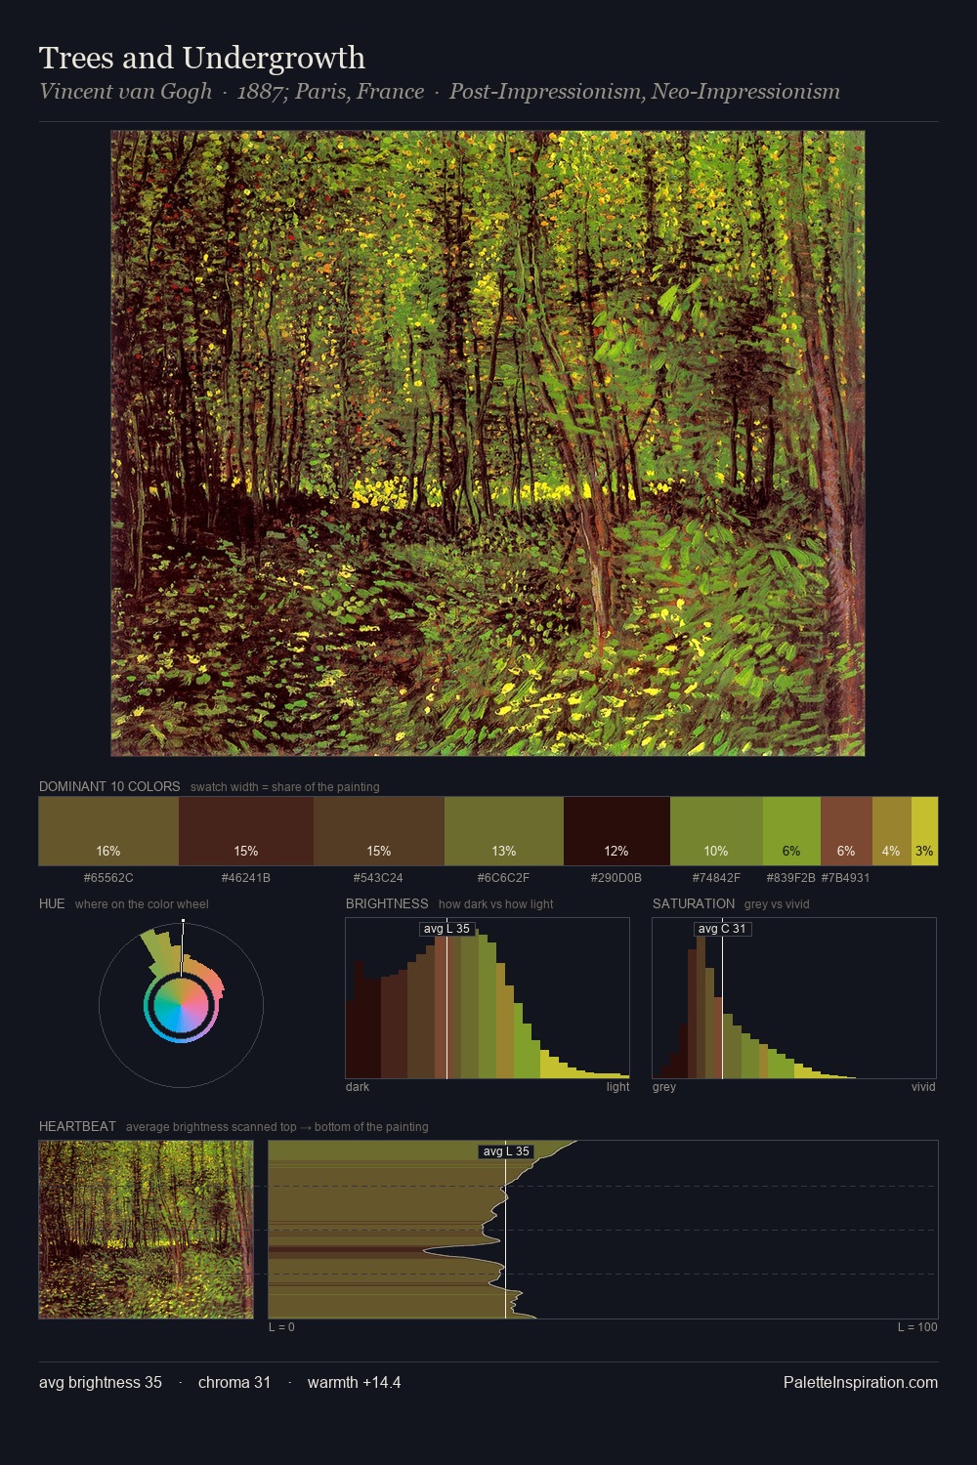This screenshot has height=1465, width=977.
Task: Click the 16% swatch #65562C
Action: coord(108,831)
